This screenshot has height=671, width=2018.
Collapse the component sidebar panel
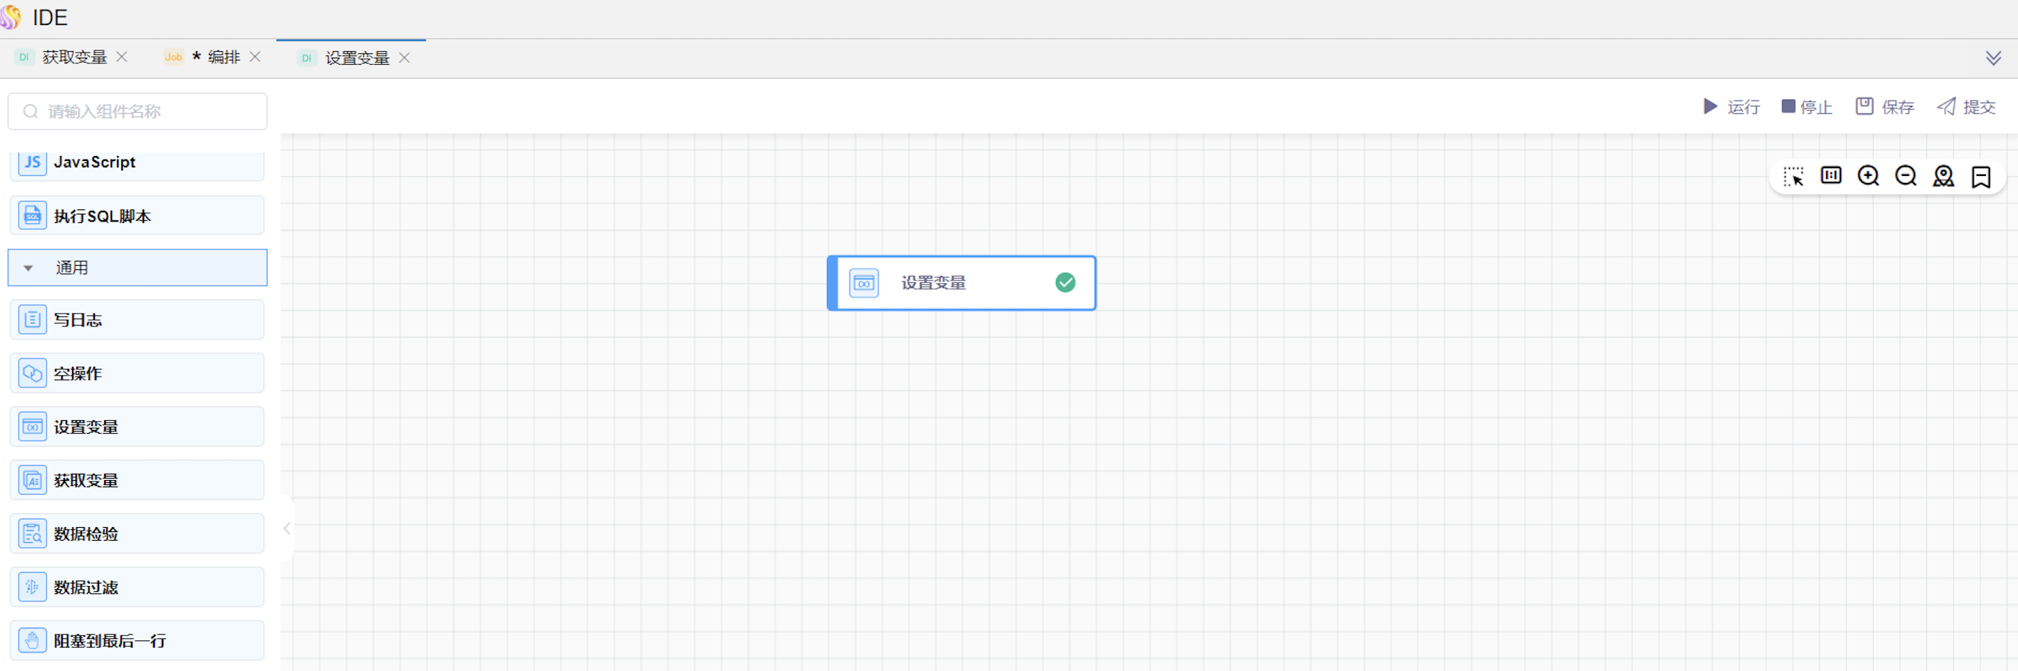point(287,529)
